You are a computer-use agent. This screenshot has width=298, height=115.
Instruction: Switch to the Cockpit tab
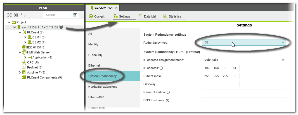coord(96,16)
